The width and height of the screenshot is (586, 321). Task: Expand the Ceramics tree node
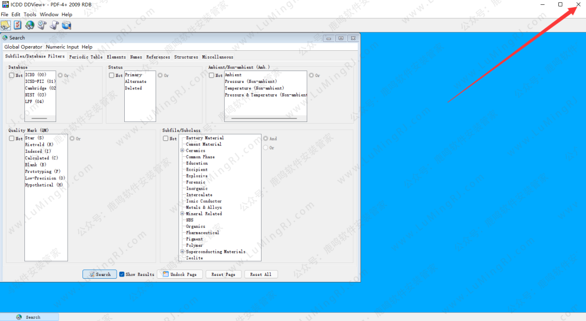182,151
